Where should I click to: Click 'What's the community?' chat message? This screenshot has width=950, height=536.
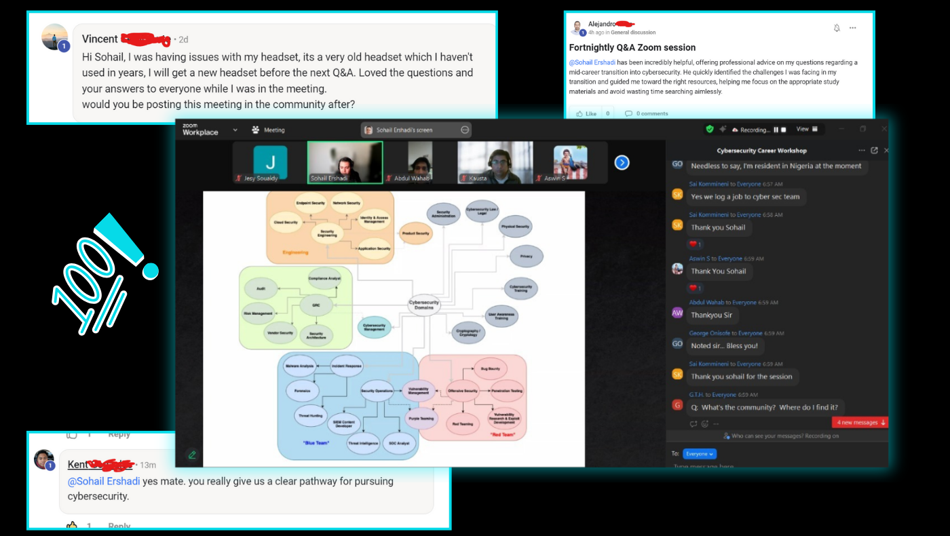764,407
